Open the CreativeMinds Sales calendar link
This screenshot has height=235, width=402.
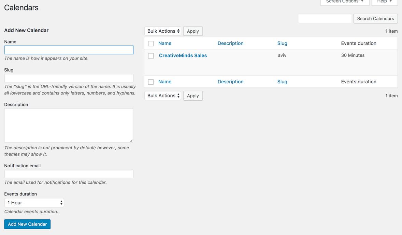[183, 55]
